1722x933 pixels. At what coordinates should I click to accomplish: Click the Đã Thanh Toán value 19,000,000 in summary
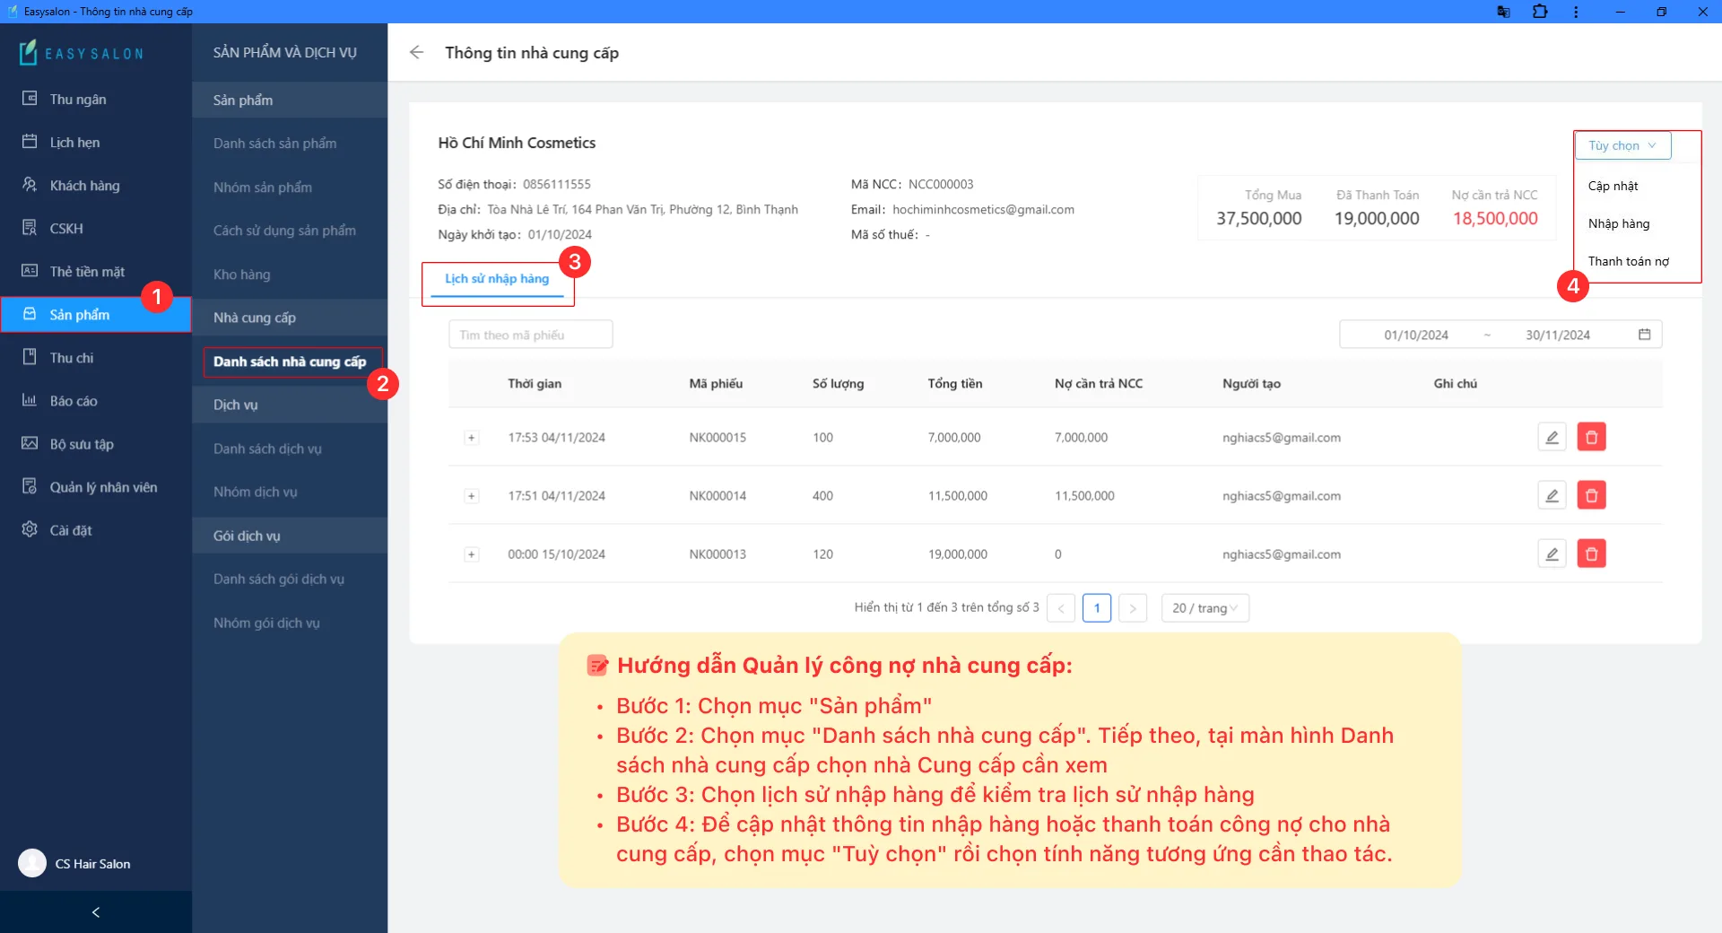(1377, 218)
